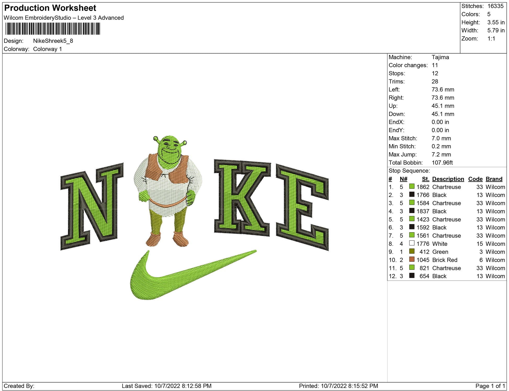Click the Description column header
Viewport: 509px width, 391px height.
click(448, 179)
